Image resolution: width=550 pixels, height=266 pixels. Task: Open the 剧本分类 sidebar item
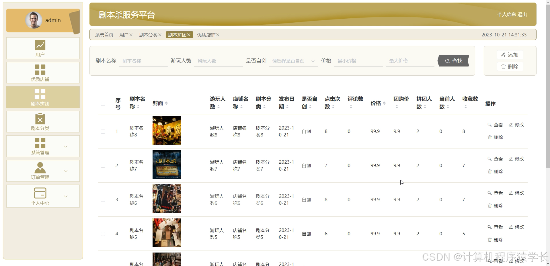pyautogui.click(x=43, y=122)
